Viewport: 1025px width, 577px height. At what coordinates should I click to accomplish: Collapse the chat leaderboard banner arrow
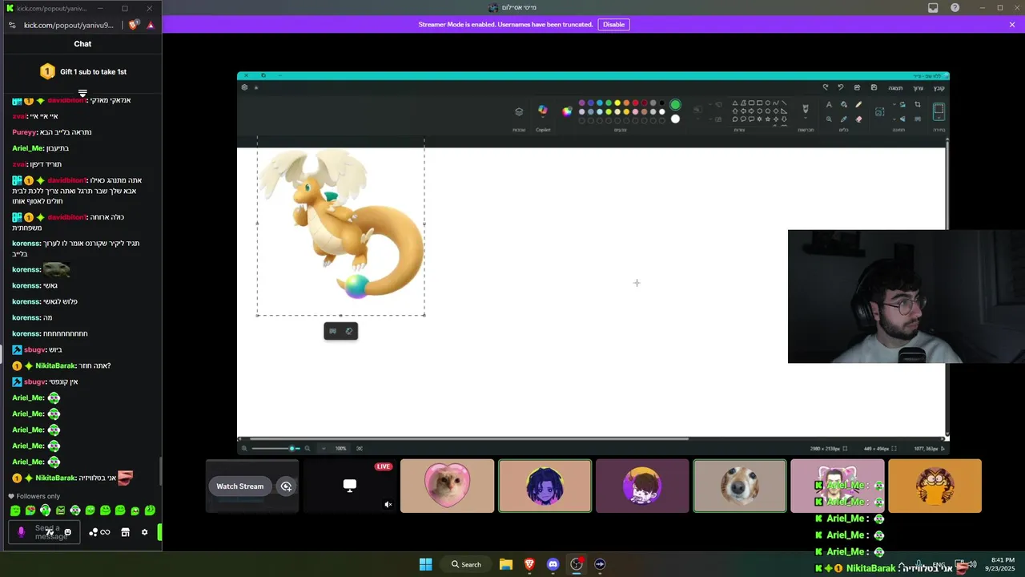[82, 93]
